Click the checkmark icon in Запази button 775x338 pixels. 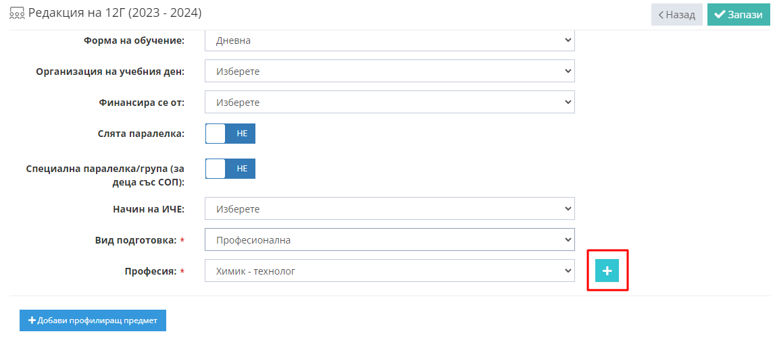point(720,15)
